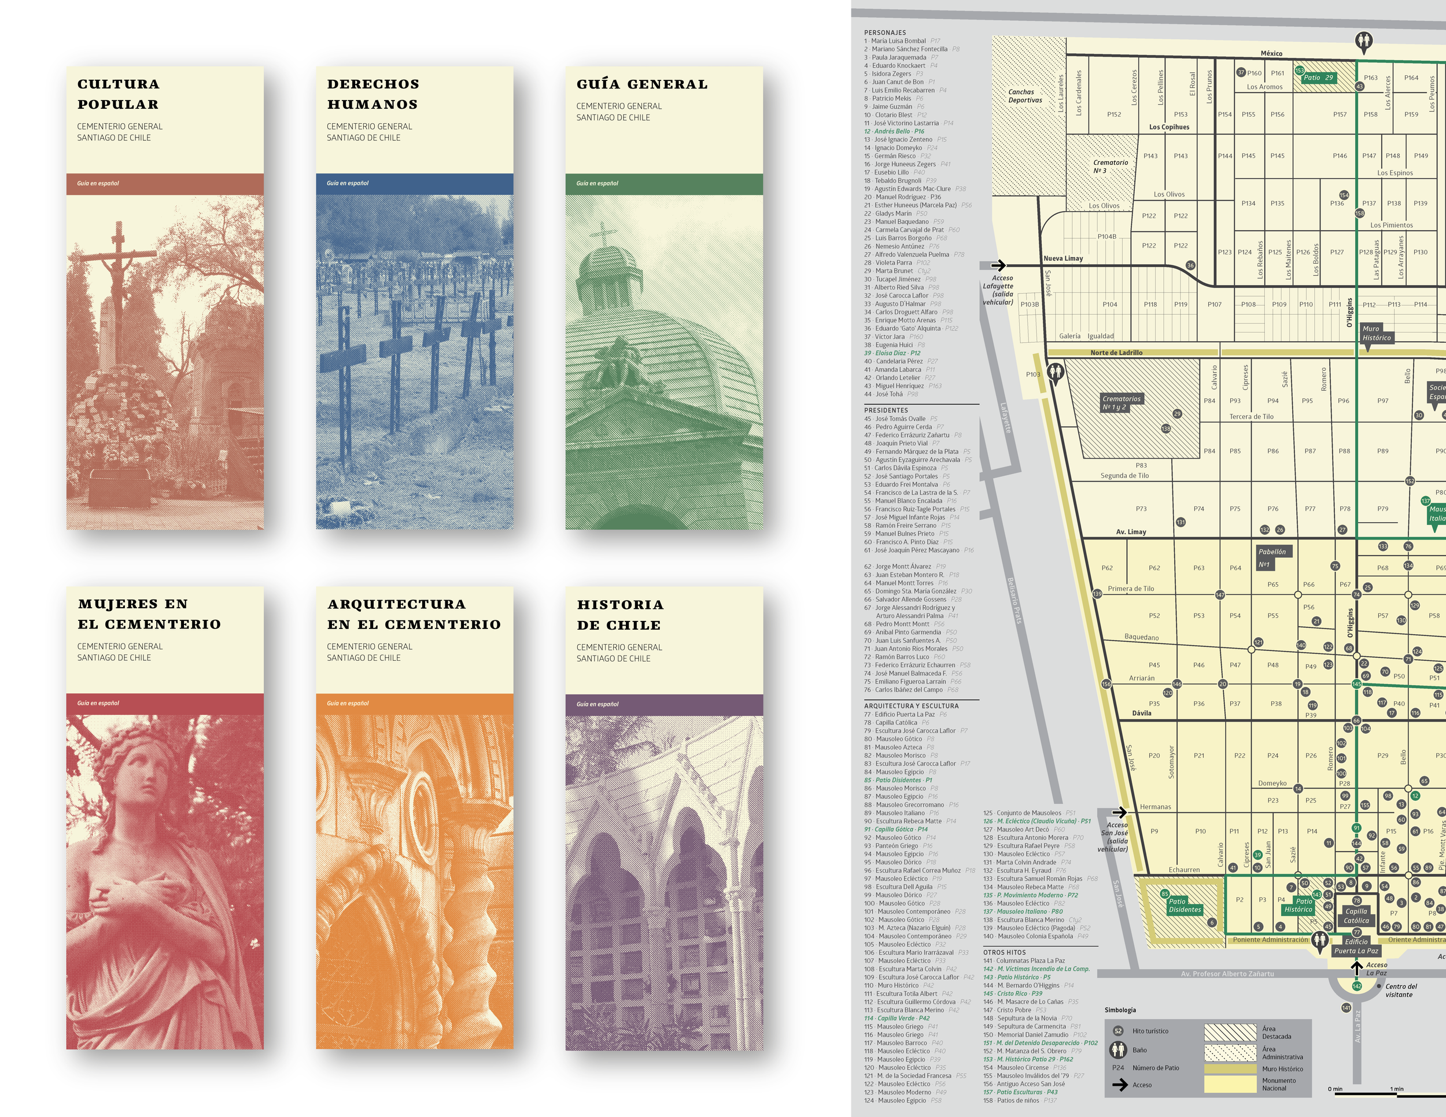The image size is (1446, 1117).
Task: Click the PRESIDENTES list heading
Action: pyautogui.click(x=886, y=410)
